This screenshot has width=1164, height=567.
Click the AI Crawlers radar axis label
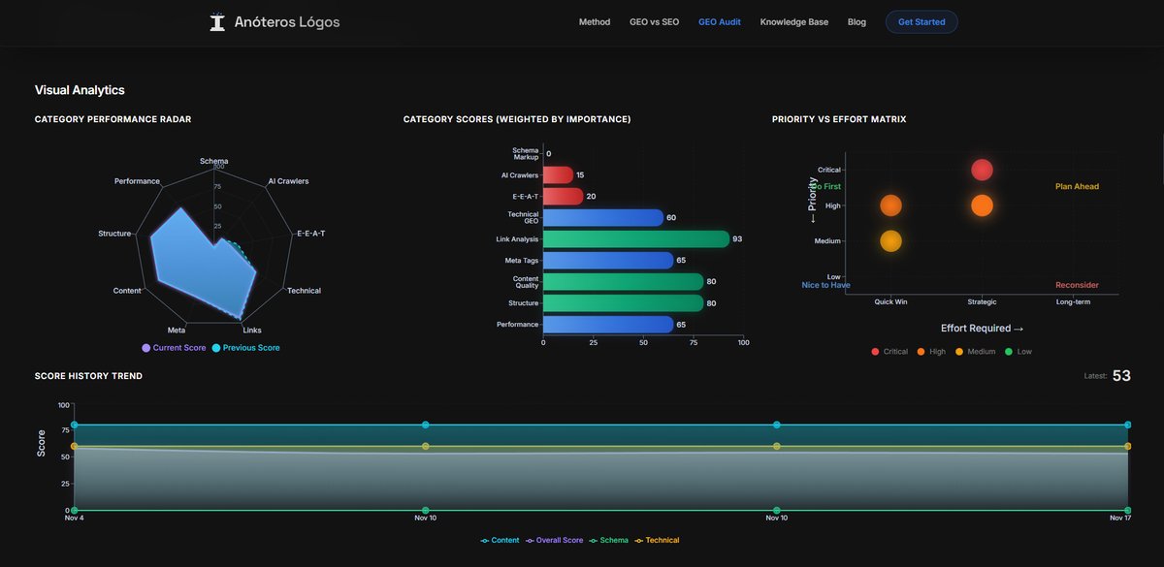[288, 181]
